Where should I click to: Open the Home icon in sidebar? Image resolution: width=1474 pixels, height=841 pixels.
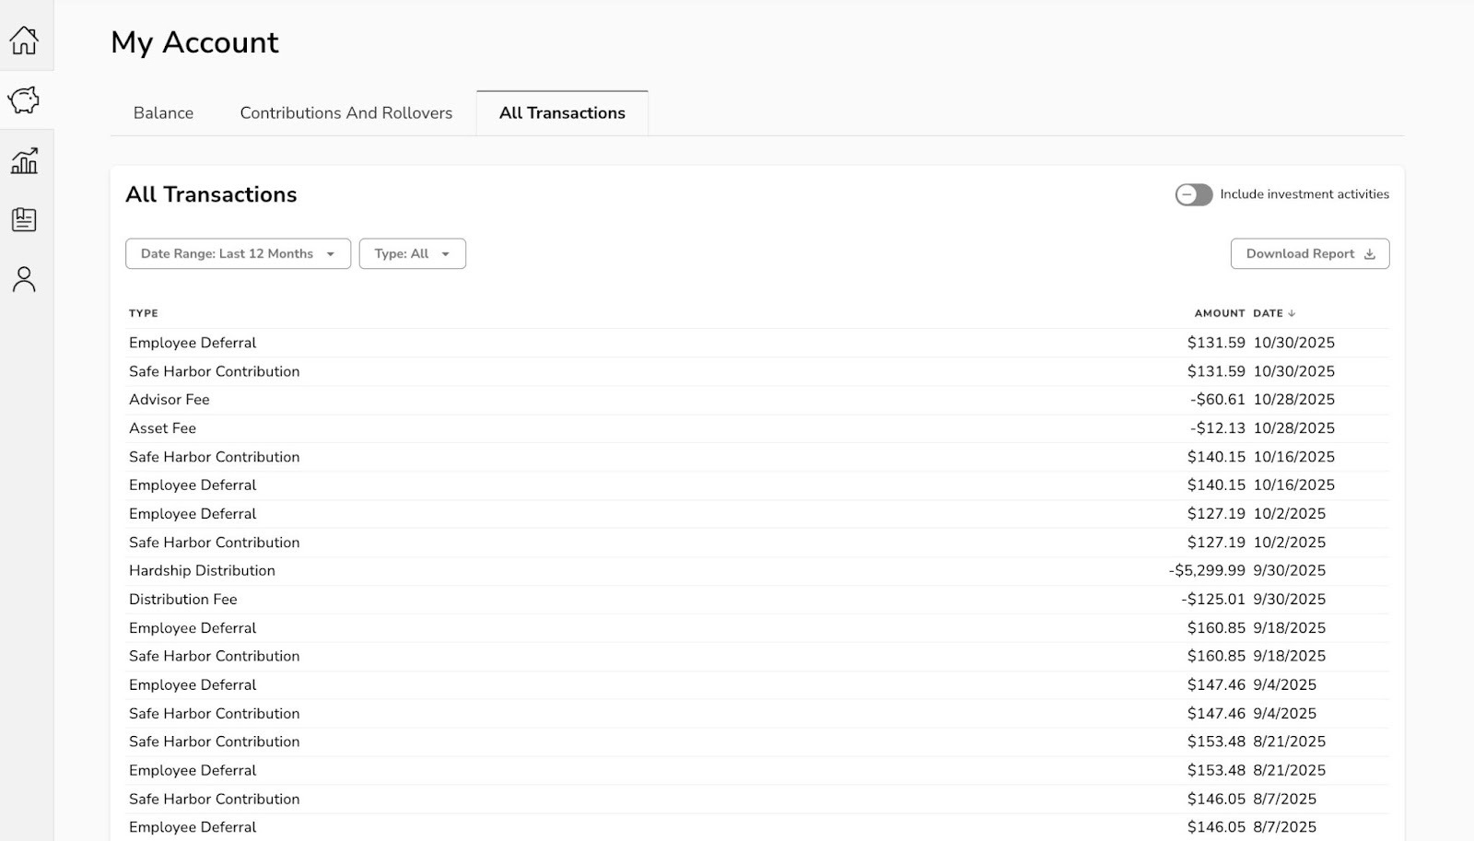point(24,41)
